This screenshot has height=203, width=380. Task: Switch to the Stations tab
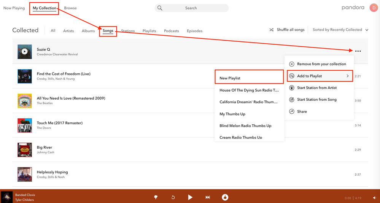pos(128,31)
